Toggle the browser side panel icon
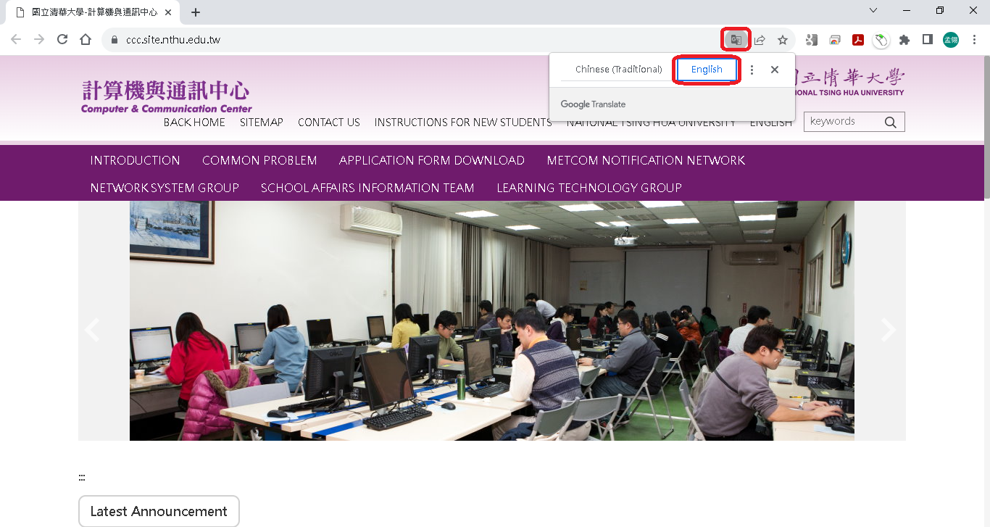The image size is (990, 527). pyautogui.click(x=927, y=40)
